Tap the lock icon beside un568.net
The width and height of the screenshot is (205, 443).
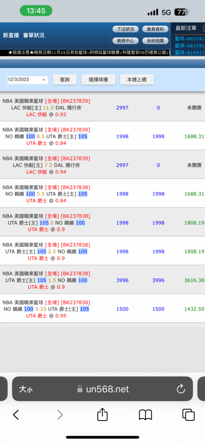pos(80,389)
